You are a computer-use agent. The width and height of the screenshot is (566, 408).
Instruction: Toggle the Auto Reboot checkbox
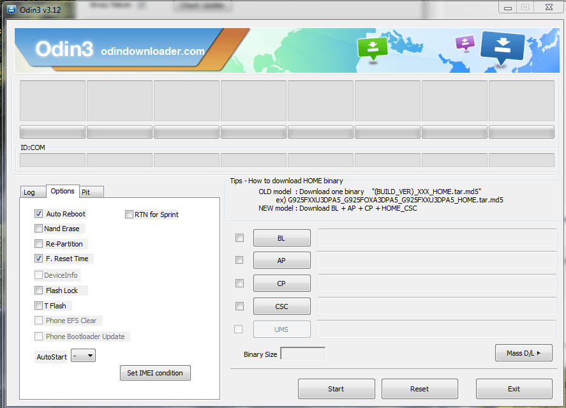coord(39,214)
